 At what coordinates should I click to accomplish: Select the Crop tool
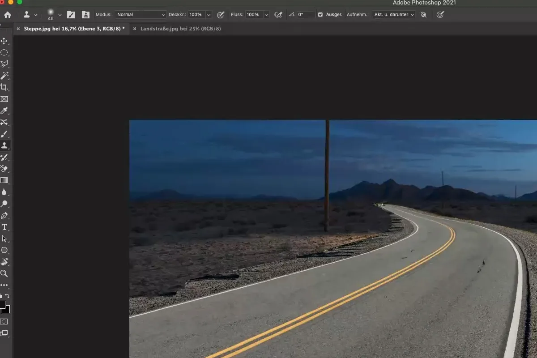pyautogui.click(x=5, y=87)
